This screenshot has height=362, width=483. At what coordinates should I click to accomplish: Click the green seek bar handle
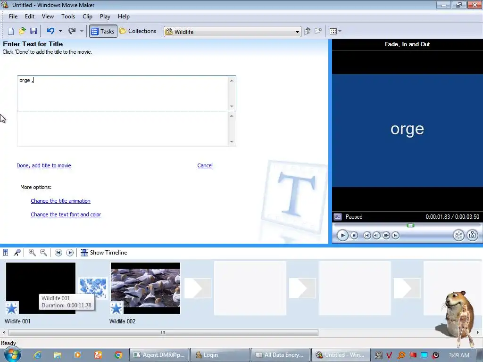[x=410, y=225]
